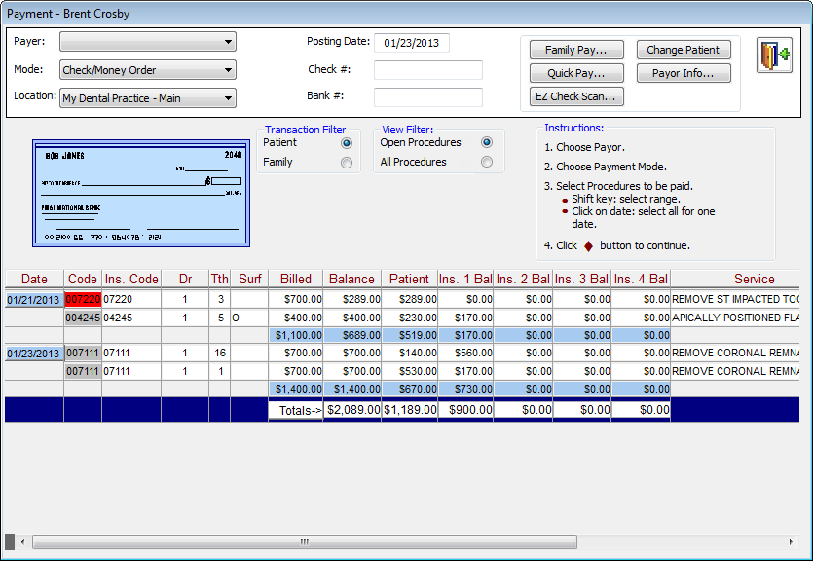The width and height of the screenshot is (813, 561).
Task: Choose All Procedures view filter
Action: point(487,163)
